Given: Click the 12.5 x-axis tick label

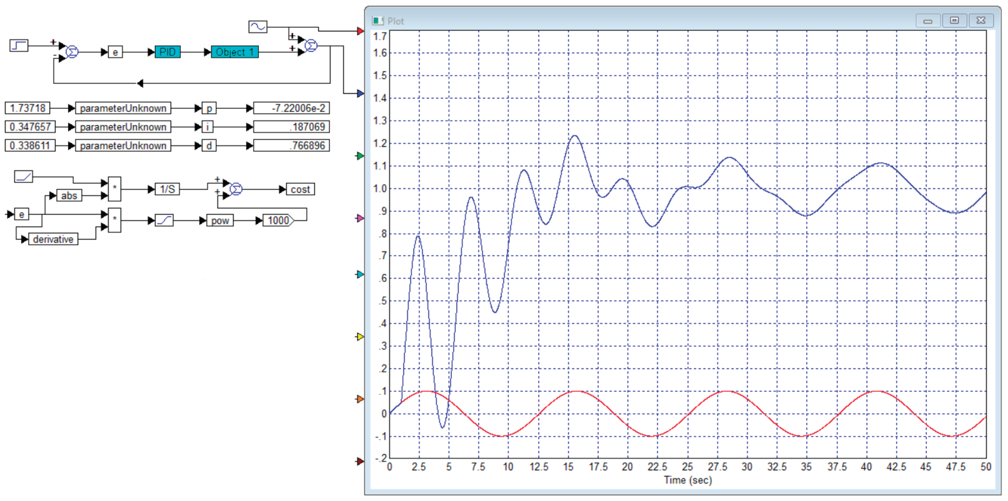Looking at the screenshot, I should point(539,467).
